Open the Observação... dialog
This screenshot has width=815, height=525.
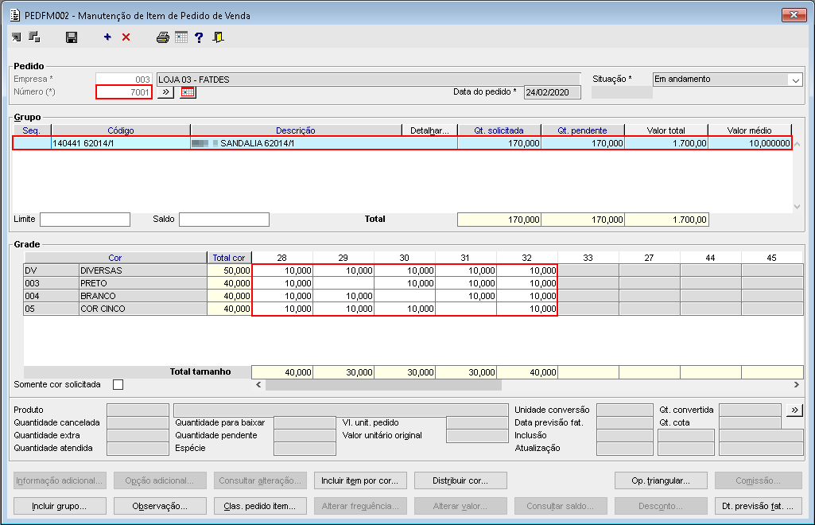(160, 506)
